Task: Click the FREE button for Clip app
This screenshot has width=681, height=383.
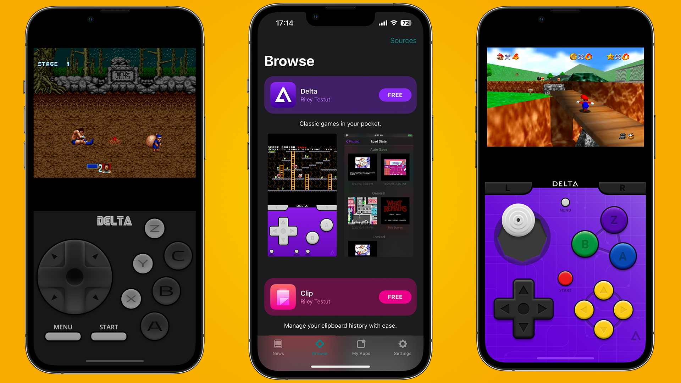Action: pos(395,297)
